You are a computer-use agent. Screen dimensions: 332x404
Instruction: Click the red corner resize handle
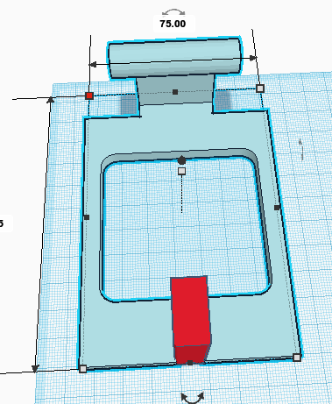[x=89, y=96]
